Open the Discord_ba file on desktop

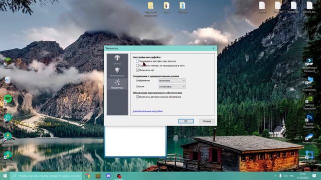[x=309, y=7]
